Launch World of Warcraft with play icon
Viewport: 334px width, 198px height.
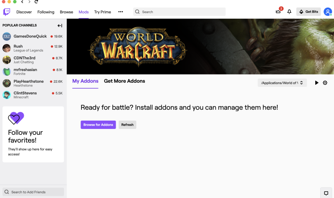click(317, 83)
